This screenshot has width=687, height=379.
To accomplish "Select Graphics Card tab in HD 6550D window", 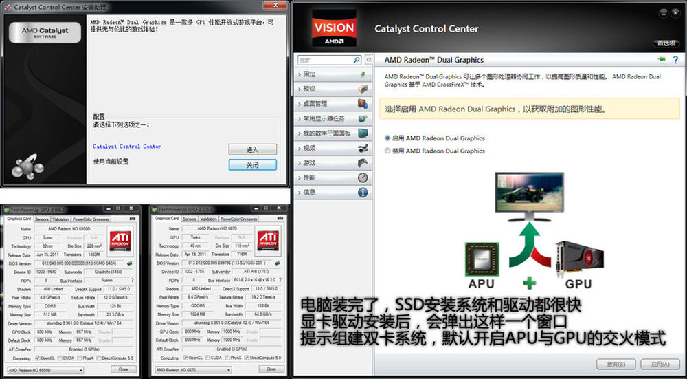I will coord(19,219).
